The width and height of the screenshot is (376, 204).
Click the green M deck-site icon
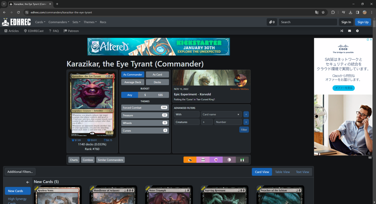click(242, 160)
